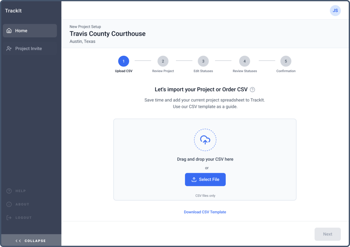
Task: Click the Select File button
Action: [x=205, y=179]
